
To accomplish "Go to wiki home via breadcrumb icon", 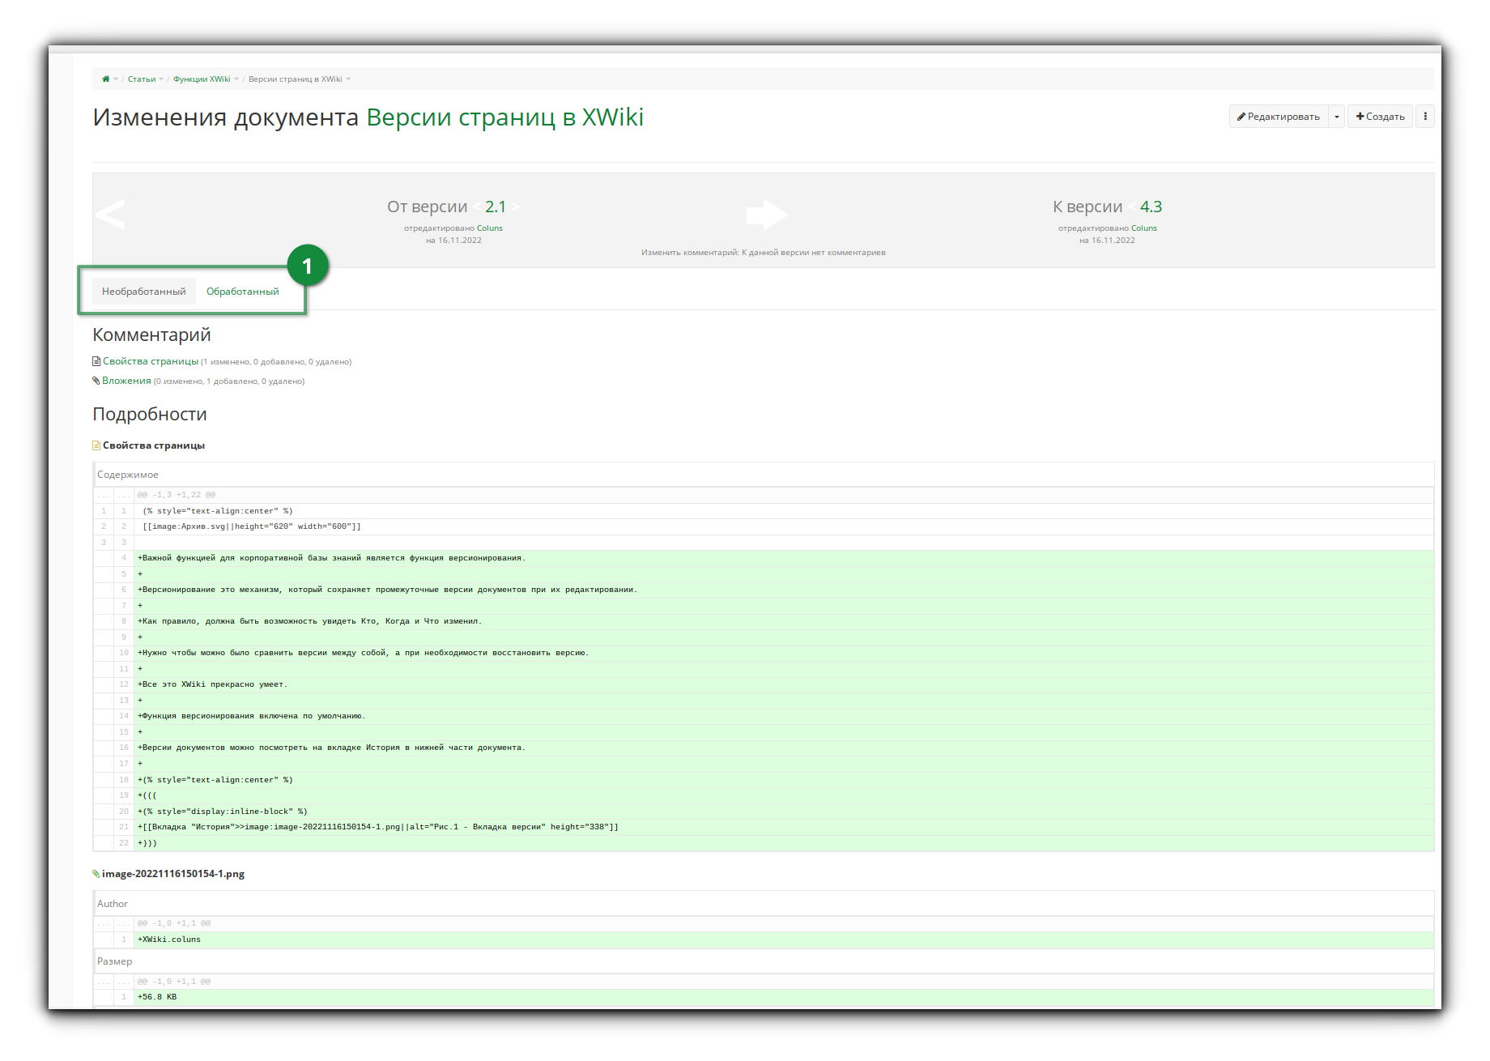I will pyautogui.click(x=105, y=79).
